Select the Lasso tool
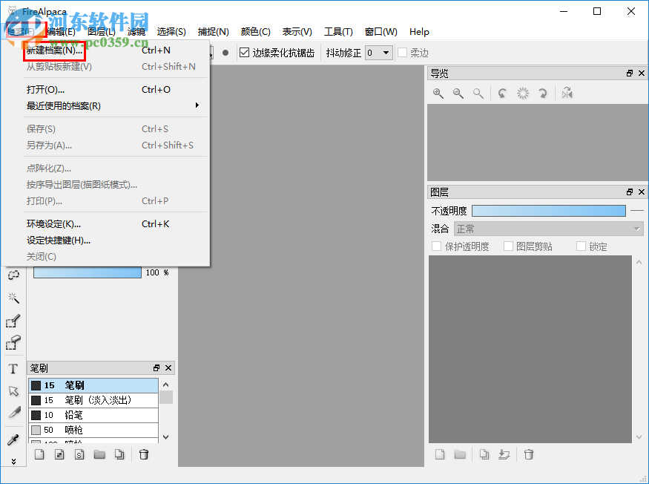 13,275
